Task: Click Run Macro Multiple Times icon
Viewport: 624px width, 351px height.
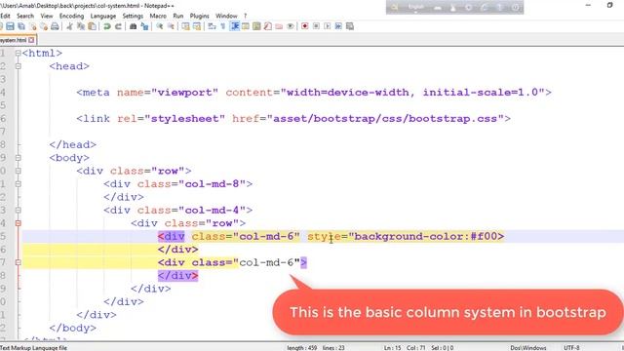Action: 338,26
